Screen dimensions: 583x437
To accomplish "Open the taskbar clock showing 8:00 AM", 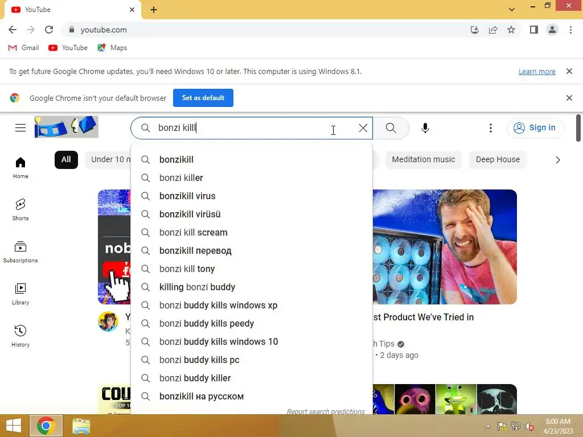I will 558,426.
